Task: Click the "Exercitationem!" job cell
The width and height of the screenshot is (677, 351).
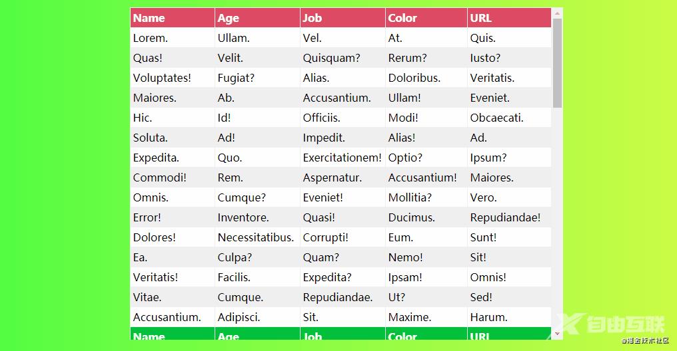Action: pos(342,158)
